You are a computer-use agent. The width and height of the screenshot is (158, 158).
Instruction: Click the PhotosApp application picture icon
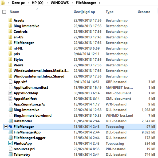[10, 143]
